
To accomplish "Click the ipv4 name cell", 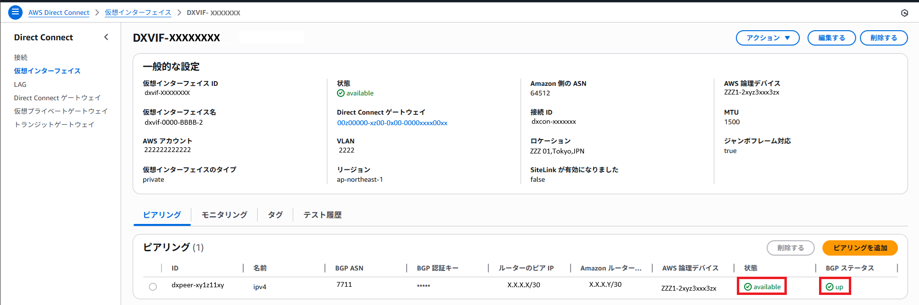I will 260,287.
